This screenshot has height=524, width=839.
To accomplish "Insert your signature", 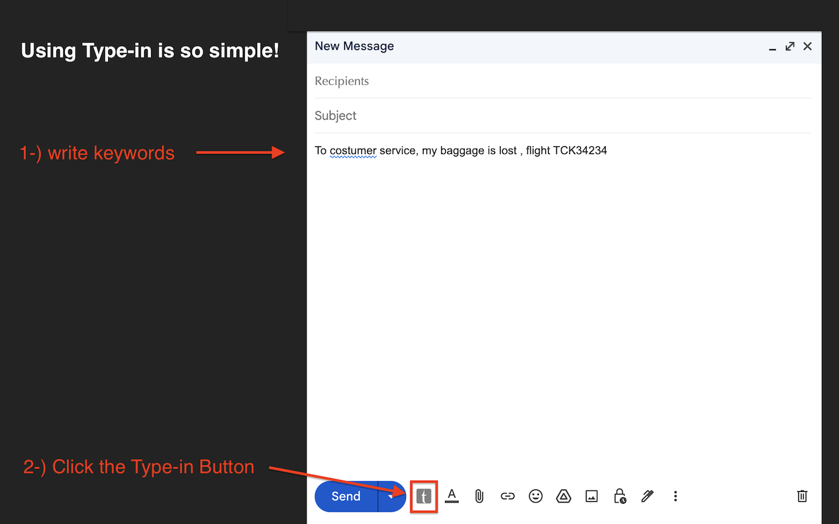I will pos(648,496).
